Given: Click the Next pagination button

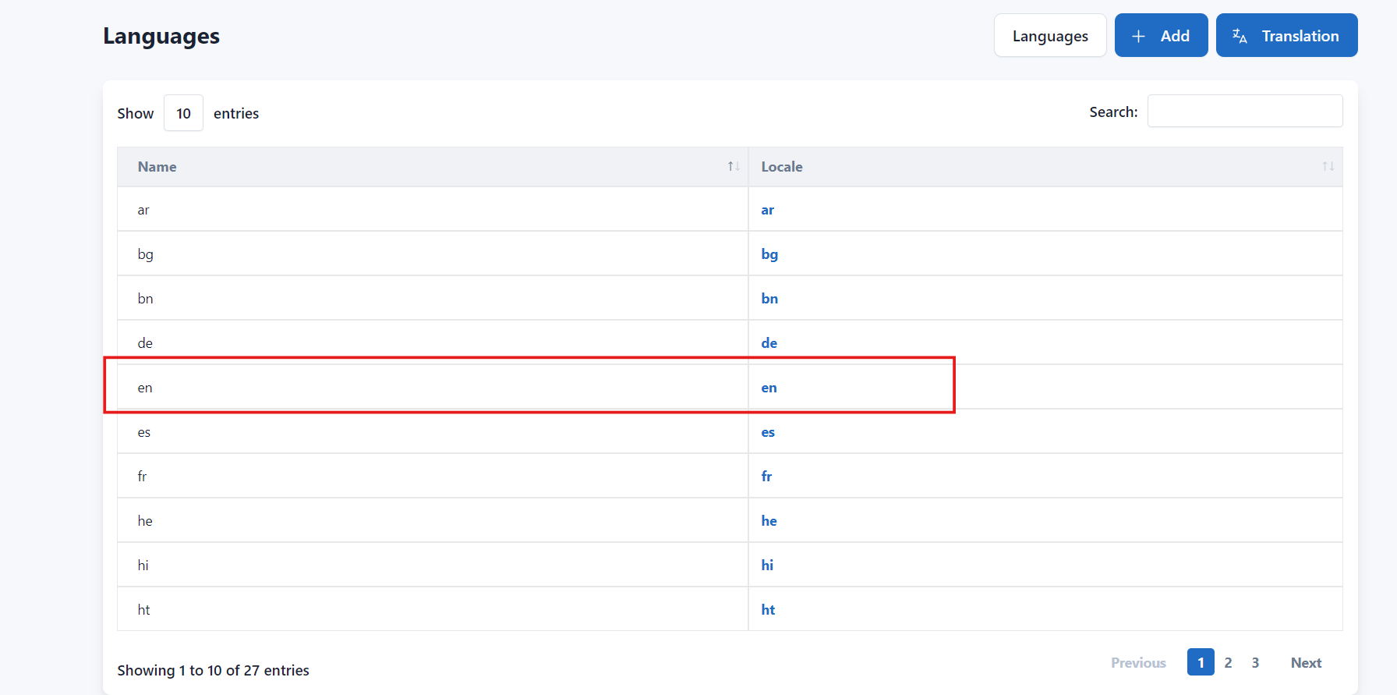Looking at the screenshot, I should (1306, 662).
